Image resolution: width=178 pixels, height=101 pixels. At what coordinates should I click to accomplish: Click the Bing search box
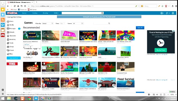[151, 6]
